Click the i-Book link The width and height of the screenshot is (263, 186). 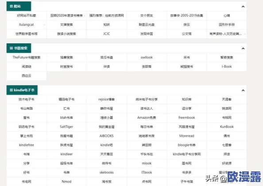227,66
